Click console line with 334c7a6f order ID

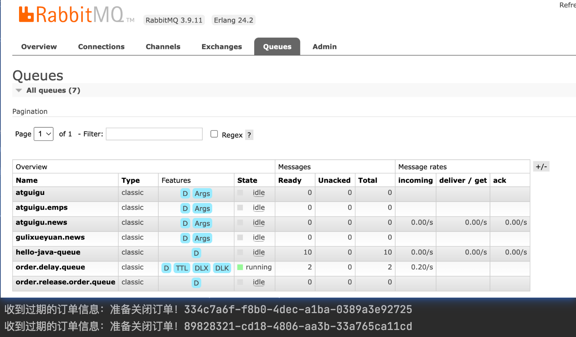(x=208, y=310)
